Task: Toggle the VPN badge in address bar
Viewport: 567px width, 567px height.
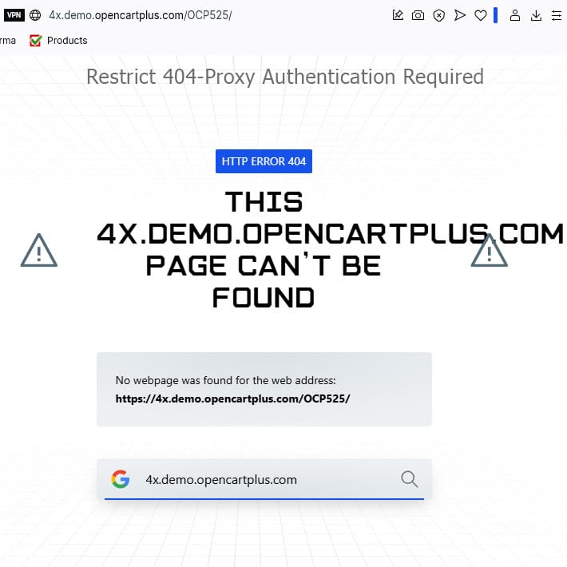Action: pos(14,15)
